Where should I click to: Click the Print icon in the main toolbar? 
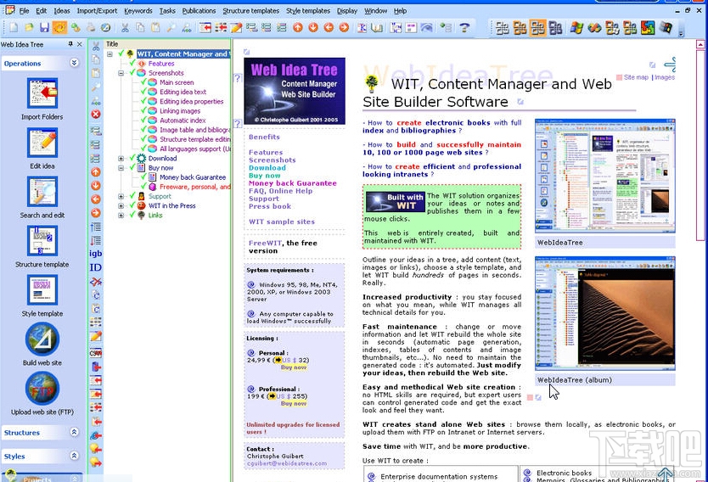91,27
